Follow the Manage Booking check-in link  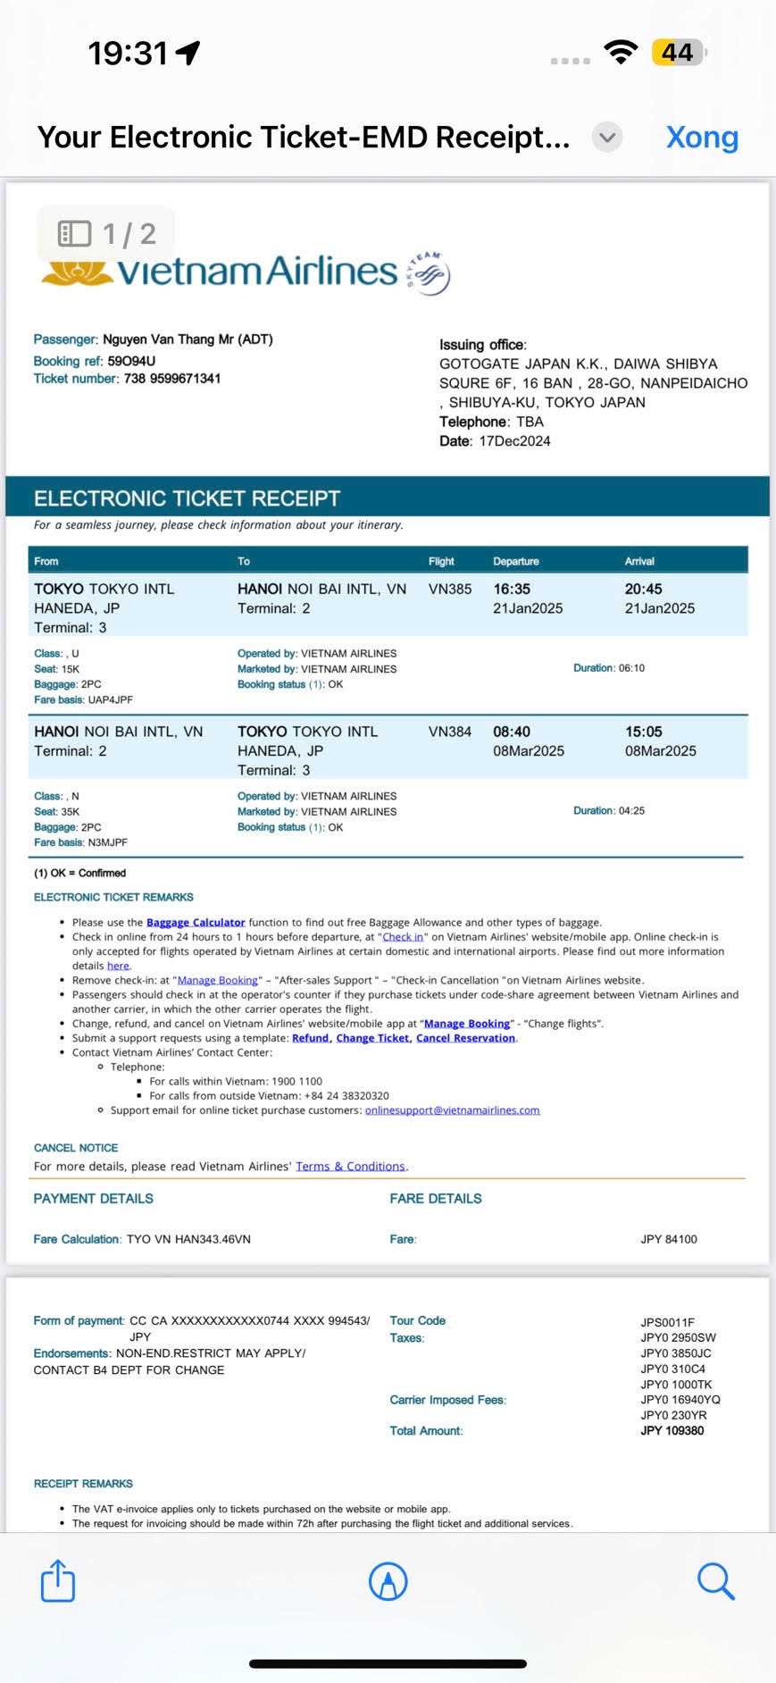[x=217, y=980]
